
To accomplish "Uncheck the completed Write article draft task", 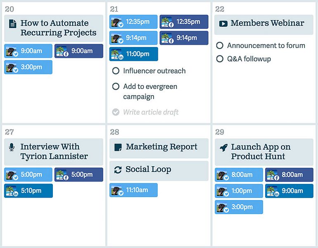I will 116,112.
